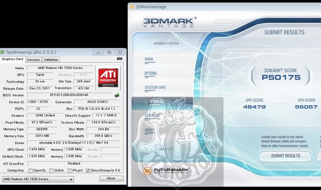Click the GPU name field

pyautogui.click(x=60, y=68)
